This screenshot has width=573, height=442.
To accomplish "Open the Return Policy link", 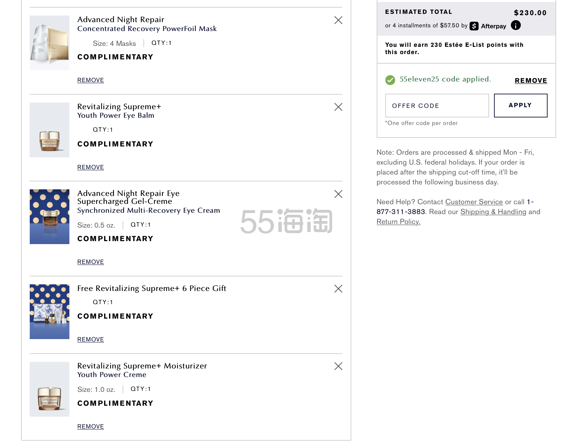I will pos(398,222).
